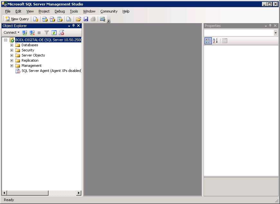The image size is (280, 204).
Task: Toggle Categorized view in Properties
Action: [208, 41]
